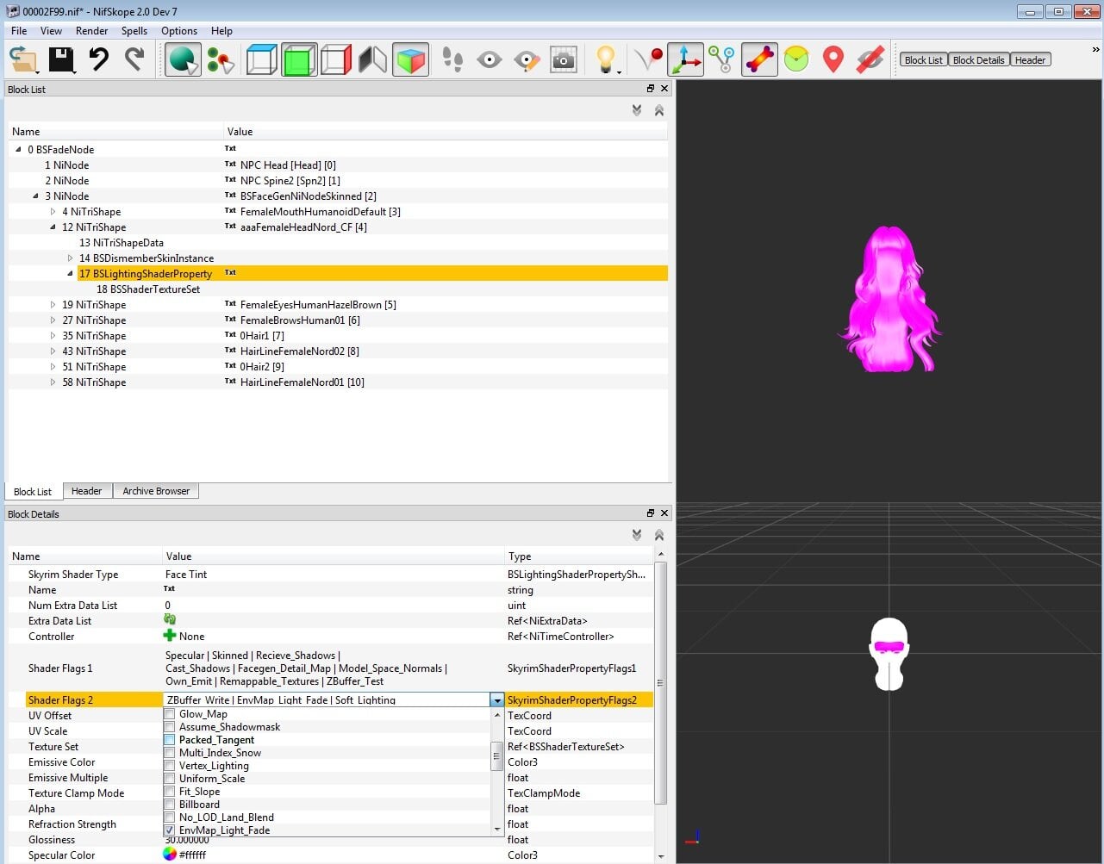1104x864 pixels.
Task: Click the Header button in top toolbar
Action: click(1030, 60)
